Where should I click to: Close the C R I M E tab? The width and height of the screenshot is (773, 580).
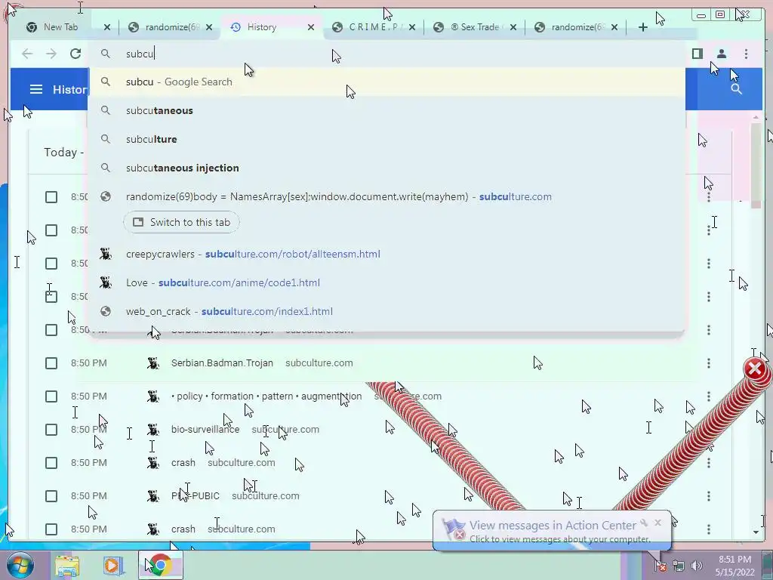click(x=412, y=27)
